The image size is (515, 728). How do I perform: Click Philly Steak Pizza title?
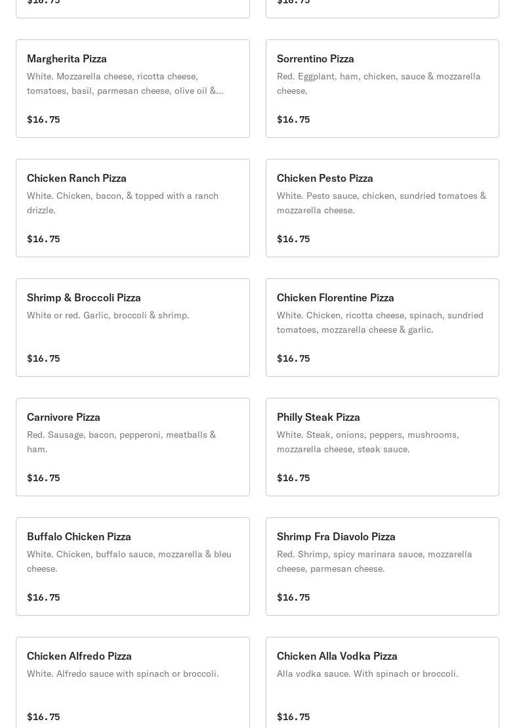click(x=318, y=417)
